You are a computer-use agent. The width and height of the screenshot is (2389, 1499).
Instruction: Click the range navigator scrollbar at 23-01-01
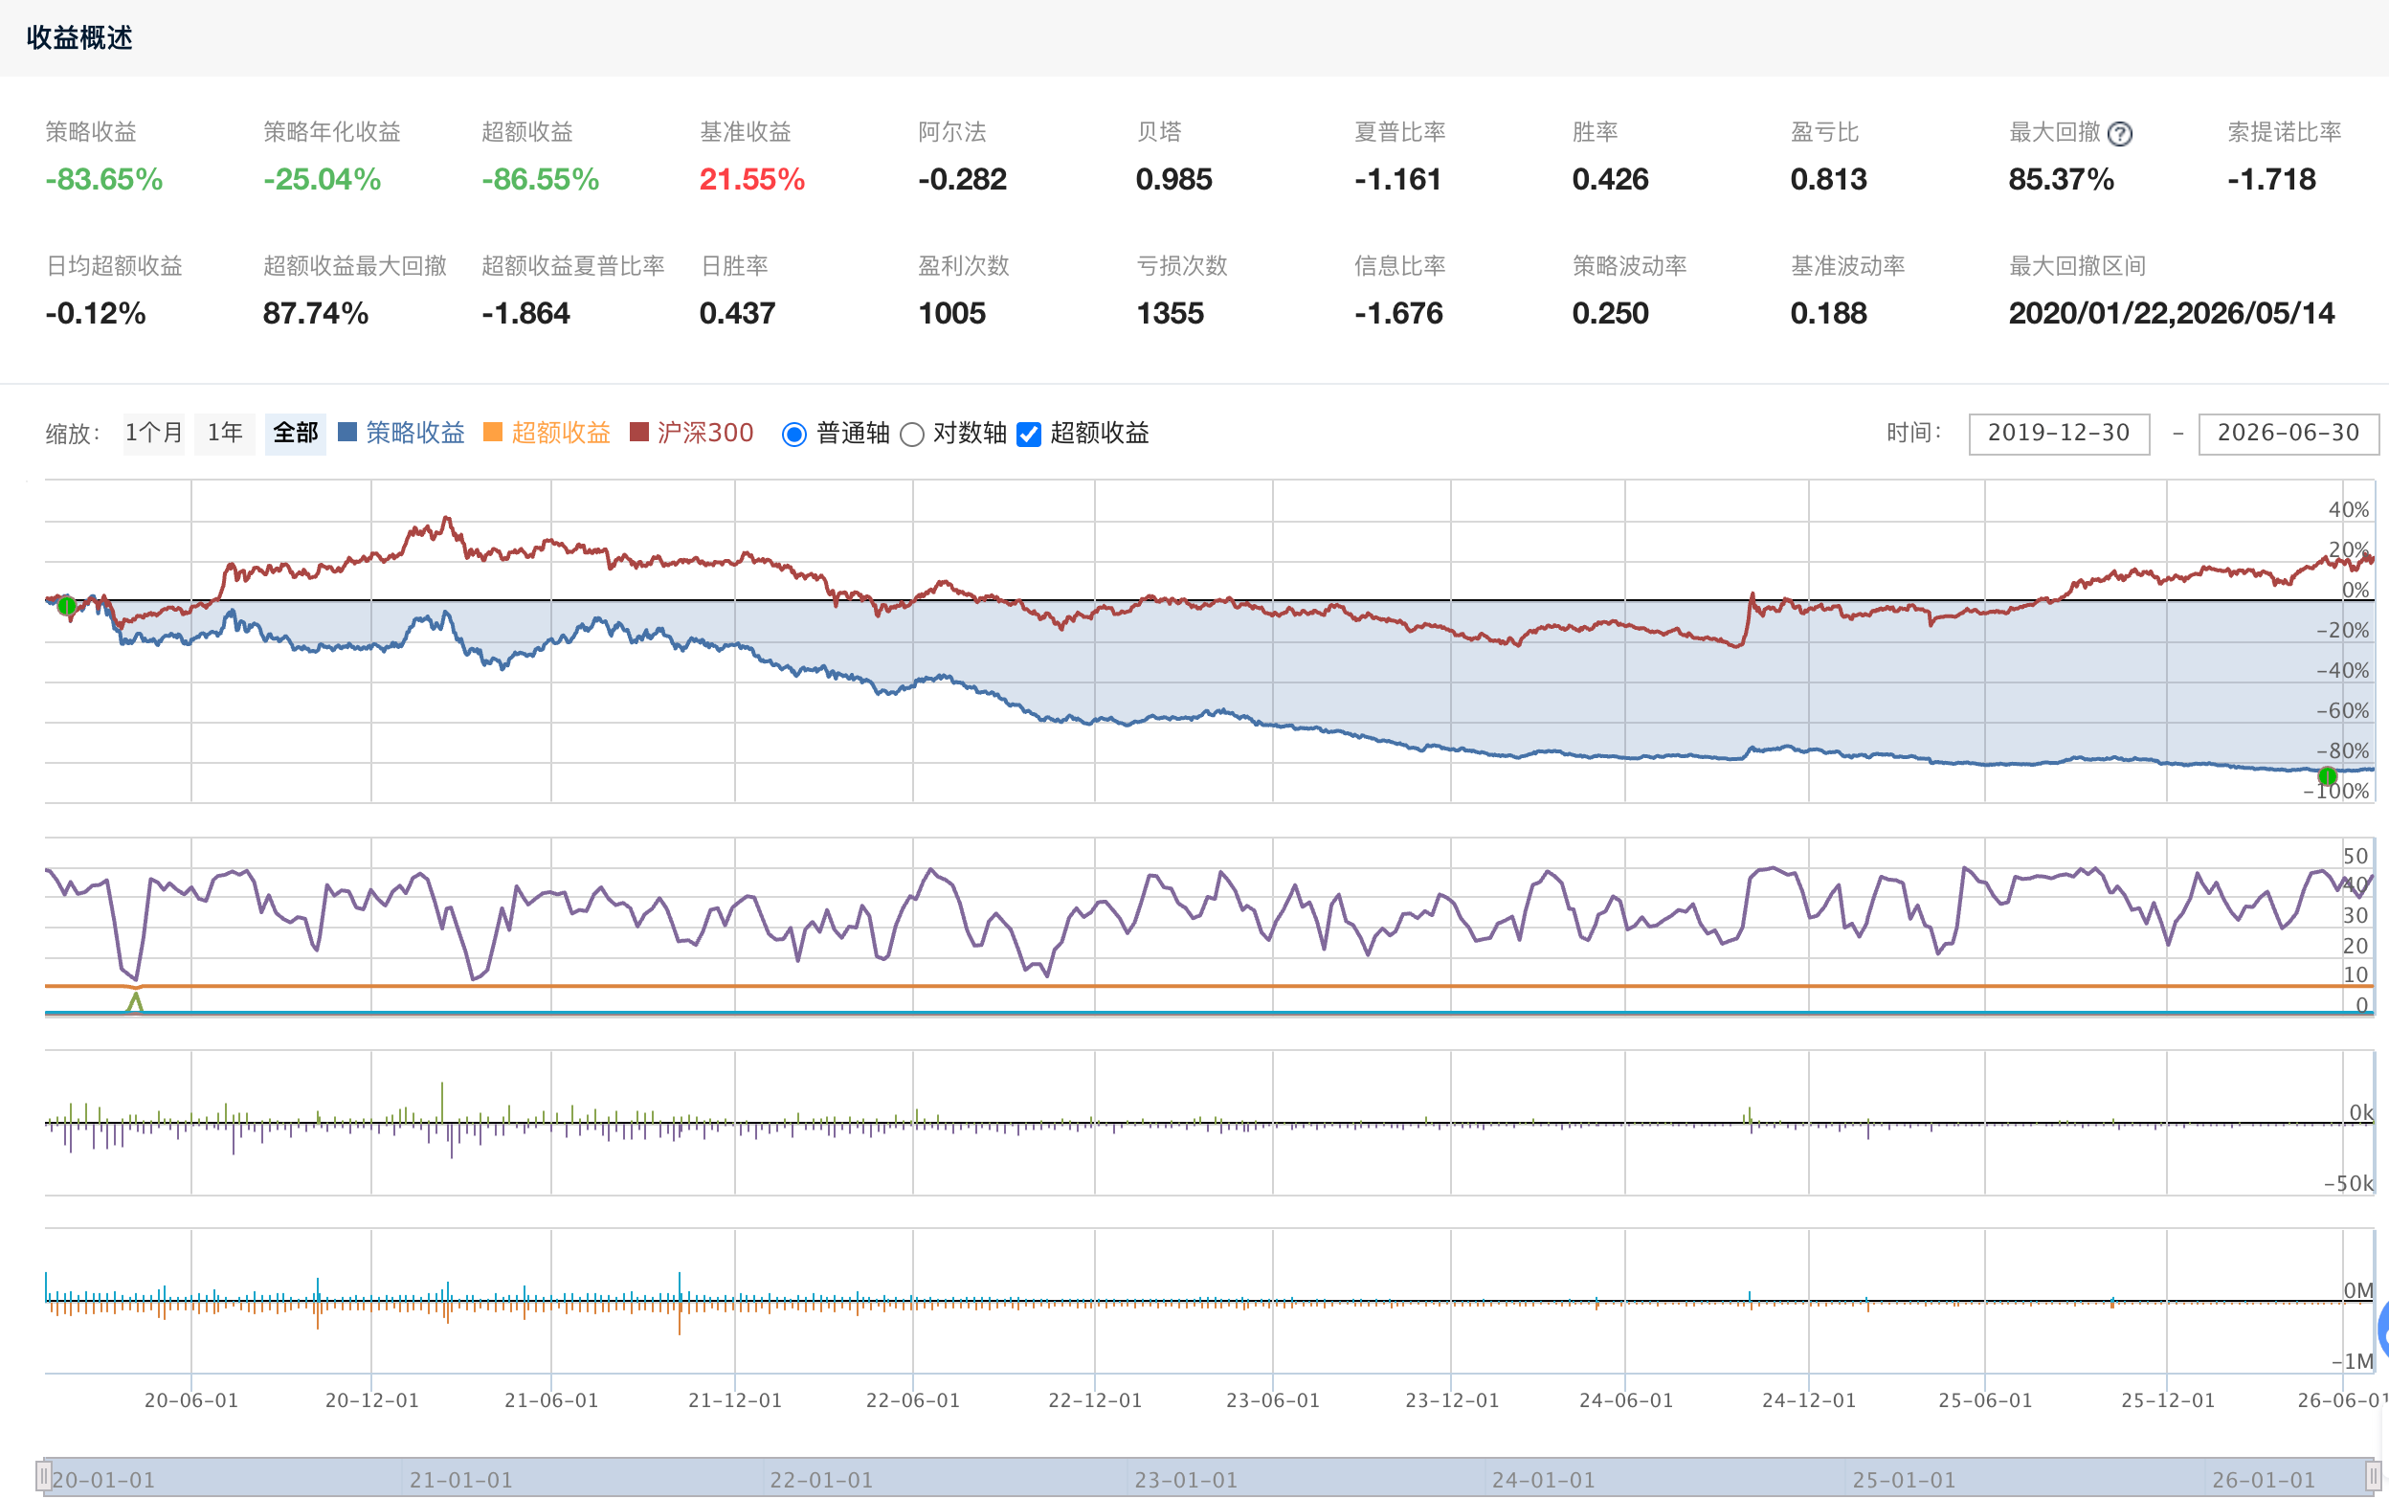click(1186, 1478)
